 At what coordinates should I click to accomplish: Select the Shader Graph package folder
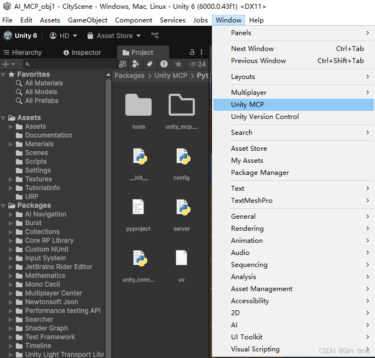[42, 328]
